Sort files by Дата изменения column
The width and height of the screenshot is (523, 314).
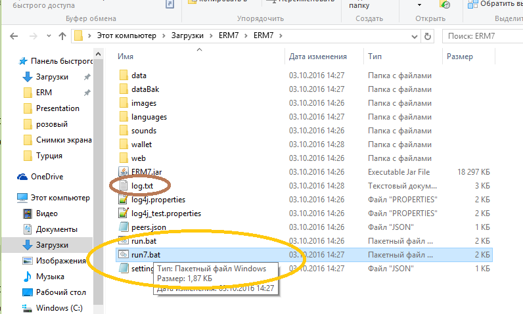click(x=317, y=56)
